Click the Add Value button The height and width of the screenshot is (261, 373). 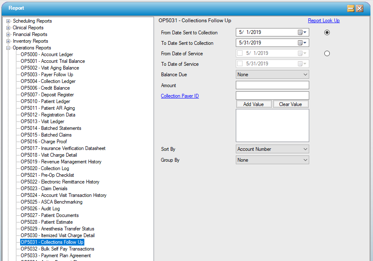[x=253, y=104]
